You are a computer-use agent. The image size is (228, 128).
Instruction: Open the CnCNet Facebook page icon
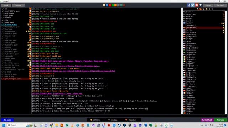(x=188, y=5)
